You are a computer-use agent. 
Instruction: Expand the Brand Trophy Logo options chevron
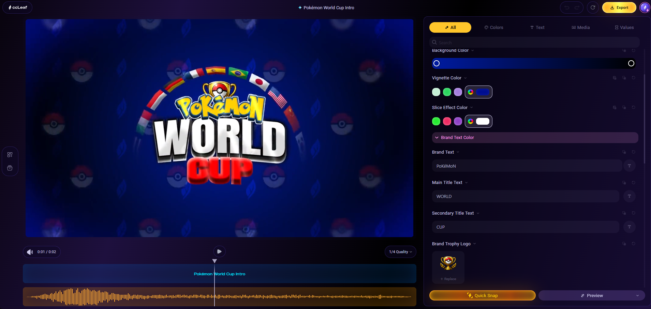[475, 244]
